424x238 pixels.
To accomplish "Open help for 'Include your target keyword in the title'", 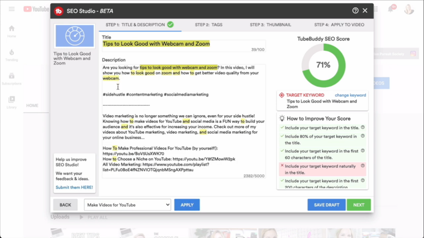I will click(363, 127).
